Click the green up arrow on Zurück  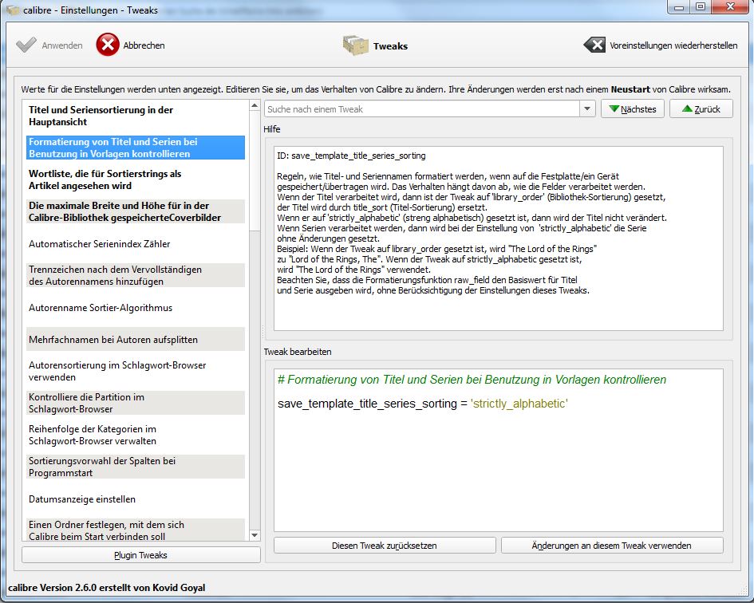687,108
